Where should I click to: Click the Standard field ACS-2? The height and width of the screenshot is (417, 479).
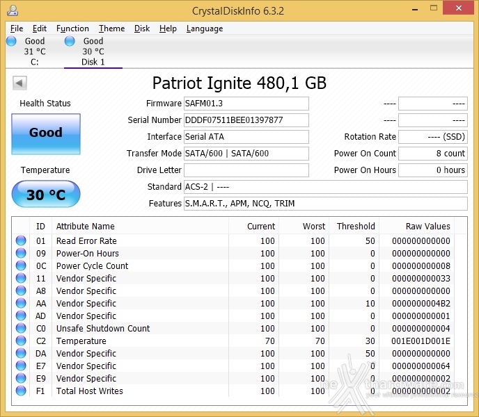[326, 187]
